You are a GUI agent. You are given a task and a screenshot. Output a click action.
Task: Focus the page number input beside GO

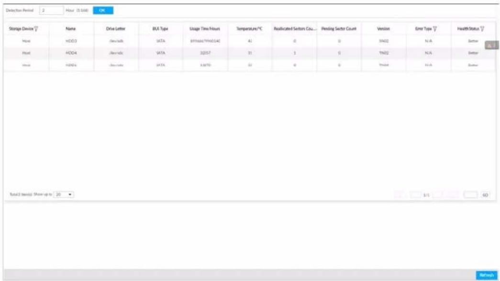470,195
